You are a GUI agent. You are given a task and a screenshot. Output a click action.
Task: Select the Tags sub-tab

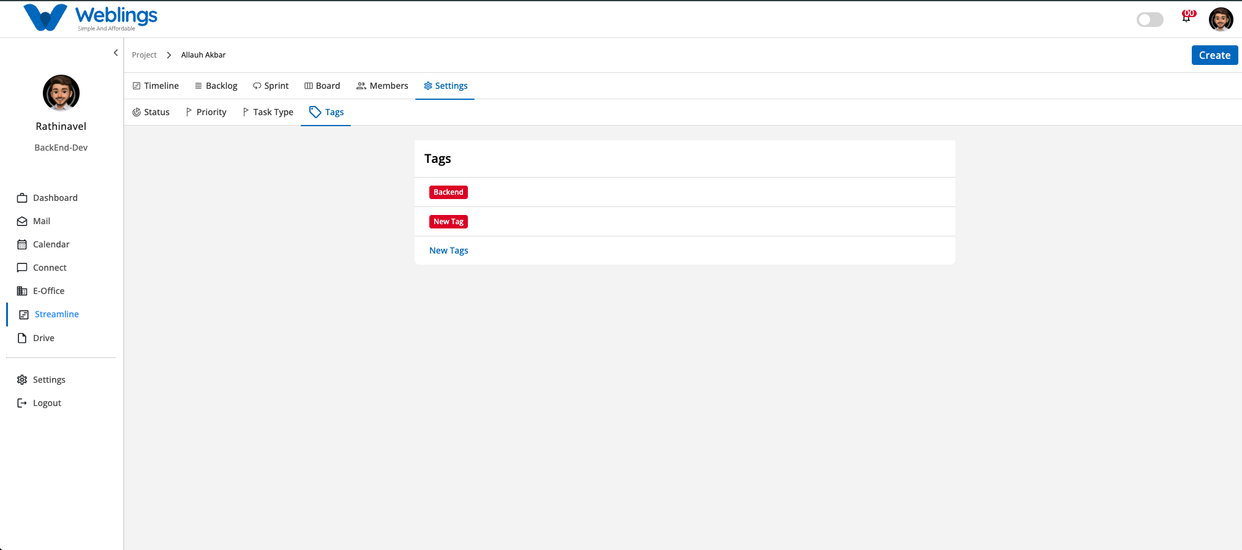(326, 112)
